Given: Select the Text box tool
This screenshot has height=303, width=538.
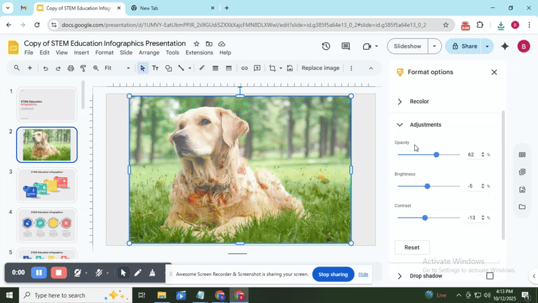Looking at the screenshot, I should [155, 68].
